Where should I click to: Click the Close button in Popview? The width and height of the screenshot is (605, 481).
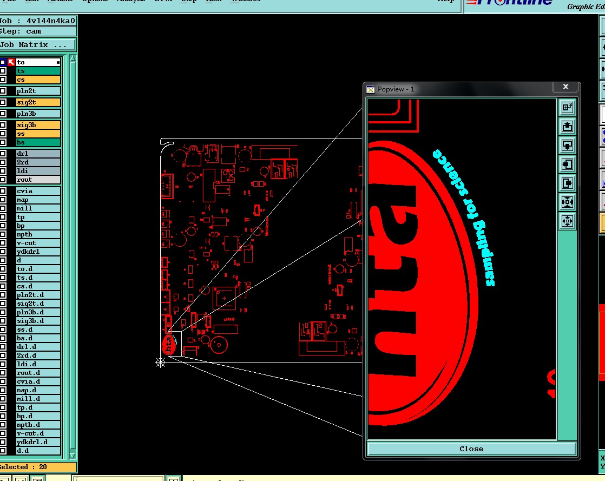click(x=471, y=449)
